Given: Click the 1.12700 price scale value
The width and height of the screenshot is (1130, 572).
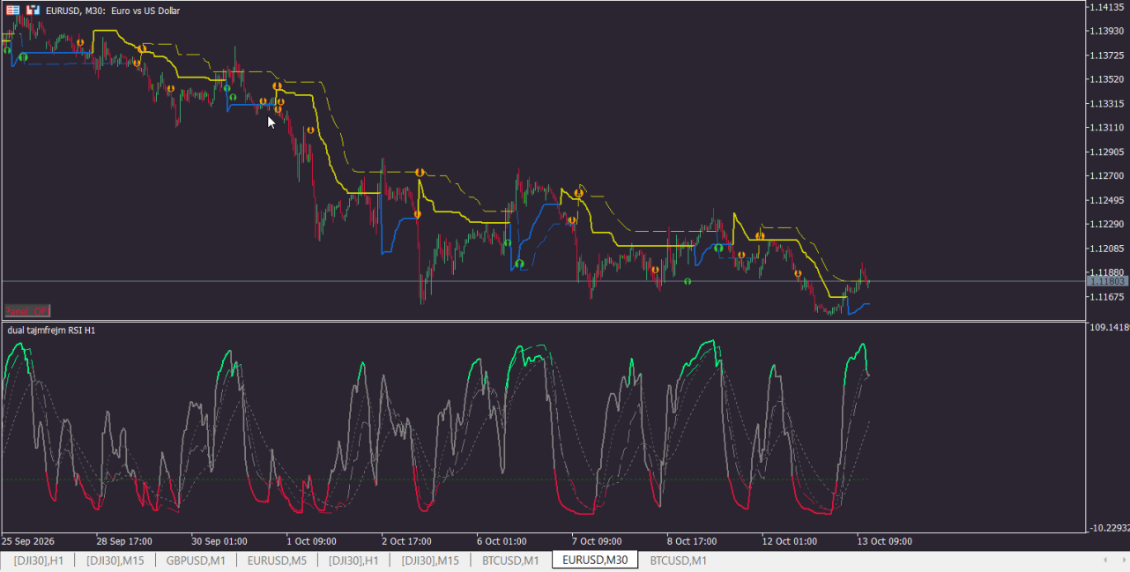Looking at the screenshot, I should coord(1108,176).
